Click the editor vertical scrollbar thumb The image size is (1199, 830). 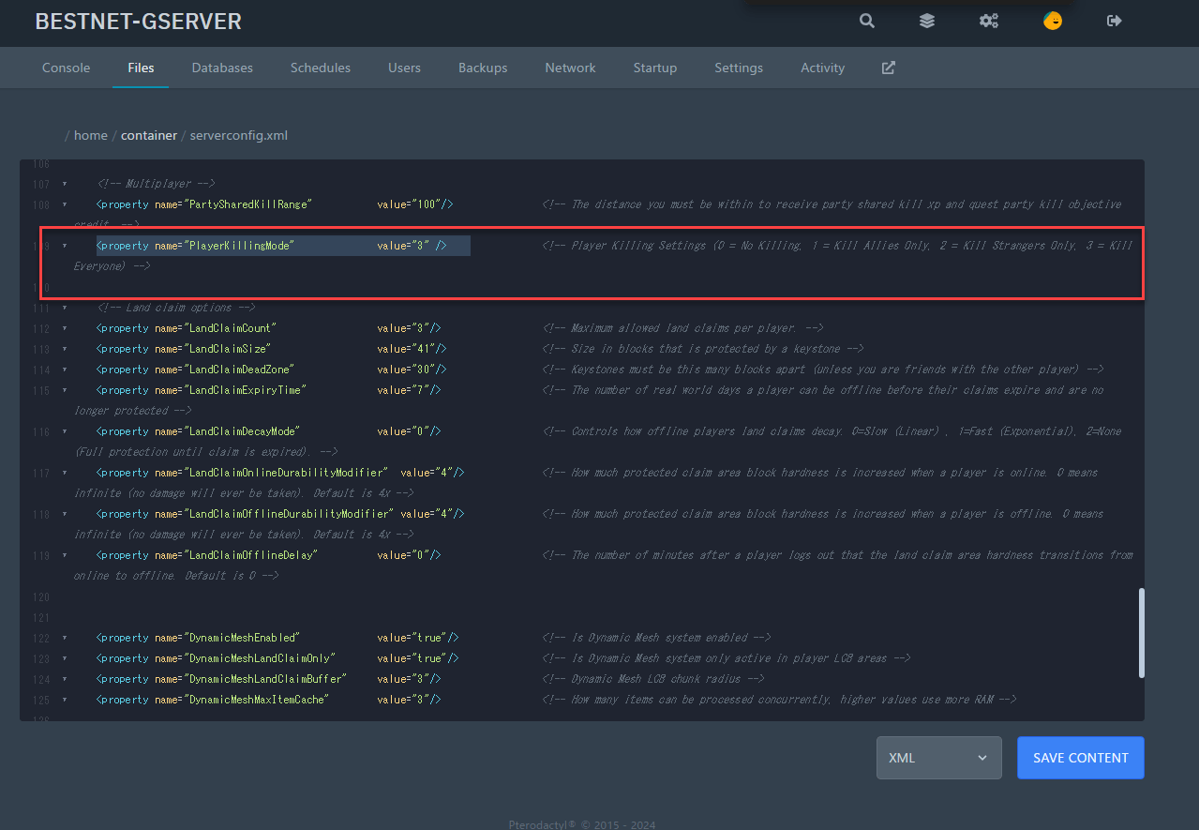coord(1141,633)
